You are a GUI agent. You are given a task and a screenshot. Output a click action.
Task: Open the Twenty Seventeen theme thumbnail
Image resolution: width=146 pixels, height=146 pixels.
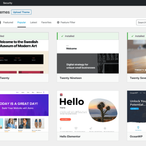coord(137,57)
